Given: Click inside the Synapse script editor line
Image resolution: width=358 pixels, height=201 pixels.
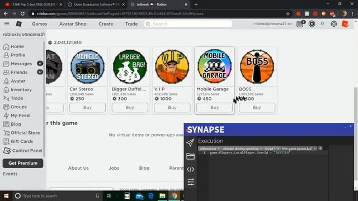Looking at the screenshot, I should 268,152.
